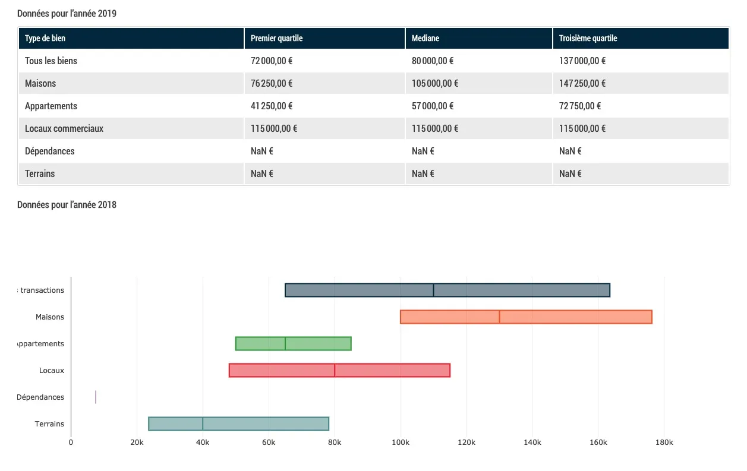The height and width of the screenshot is (471, 747).
Task: Click the "Terrains" chart axis label
Action: coord(49,424)
